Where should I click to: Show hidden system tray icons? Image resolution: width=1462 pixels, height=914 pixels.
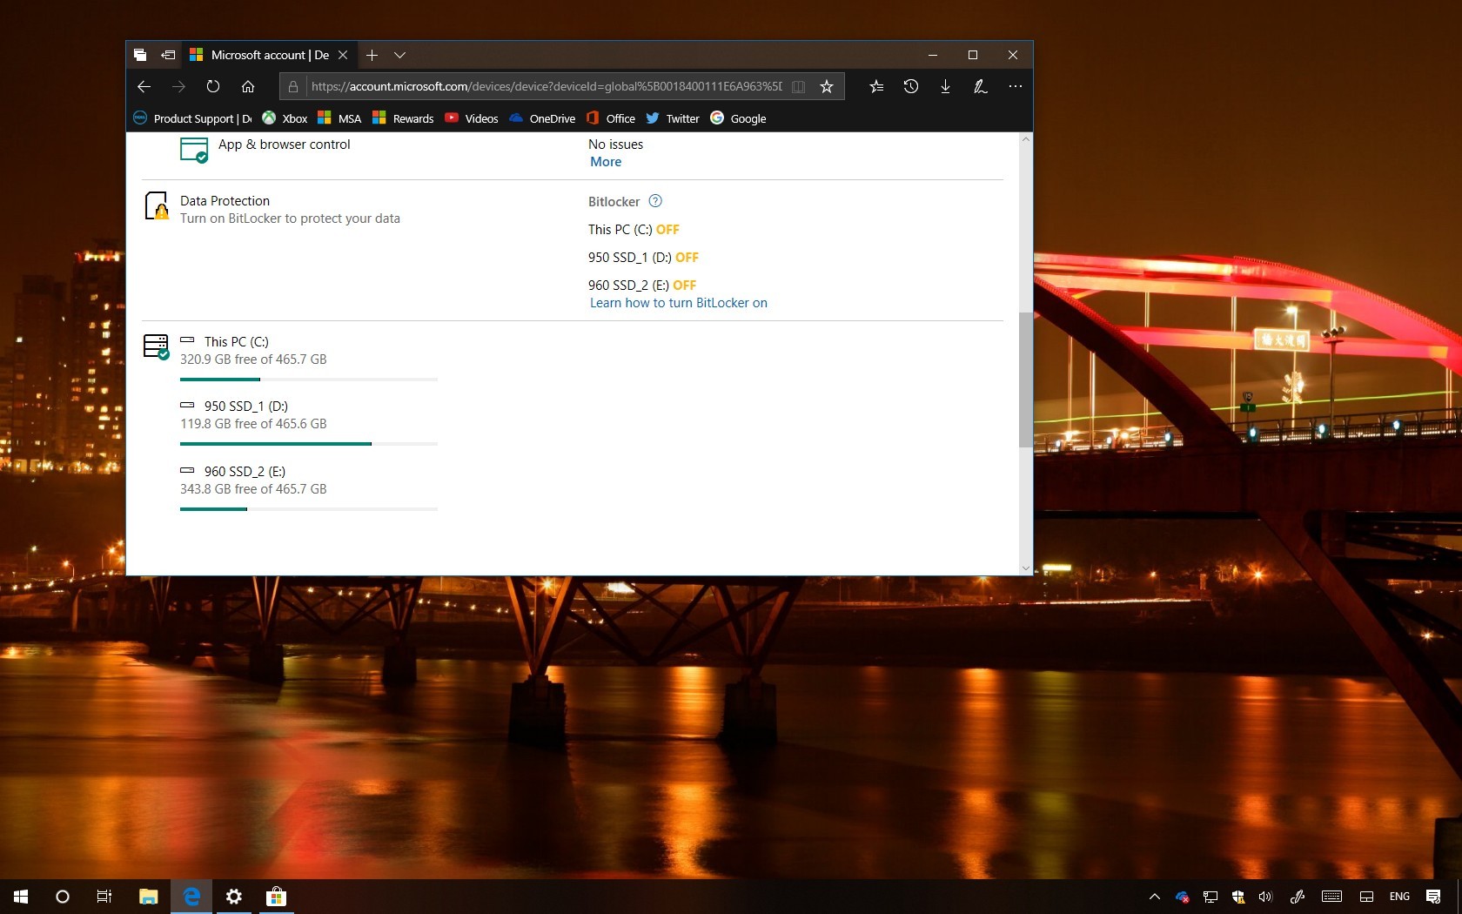tap(1155, 897)
